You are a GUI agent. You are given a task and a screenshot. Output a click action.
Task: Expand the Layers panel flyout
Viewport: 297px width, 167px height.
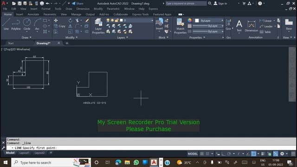(x=123, y=38)
